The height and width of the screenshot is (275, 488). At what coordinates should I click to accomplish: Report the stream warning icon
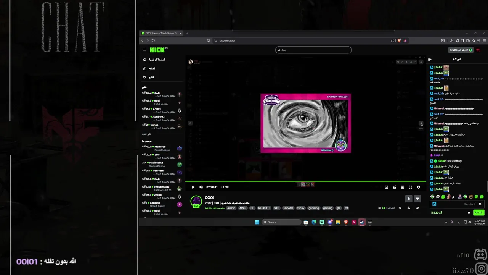point(409,208)
